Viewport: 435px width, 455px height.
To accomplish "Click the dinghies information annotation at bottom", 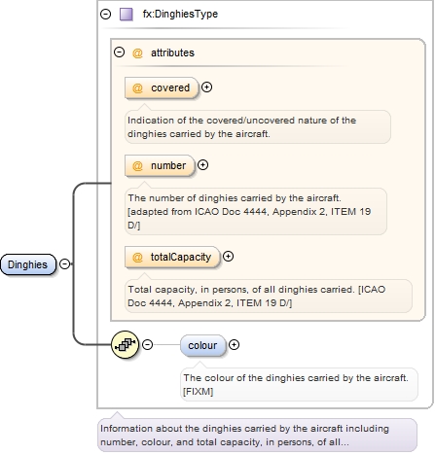I will (257, 436).
